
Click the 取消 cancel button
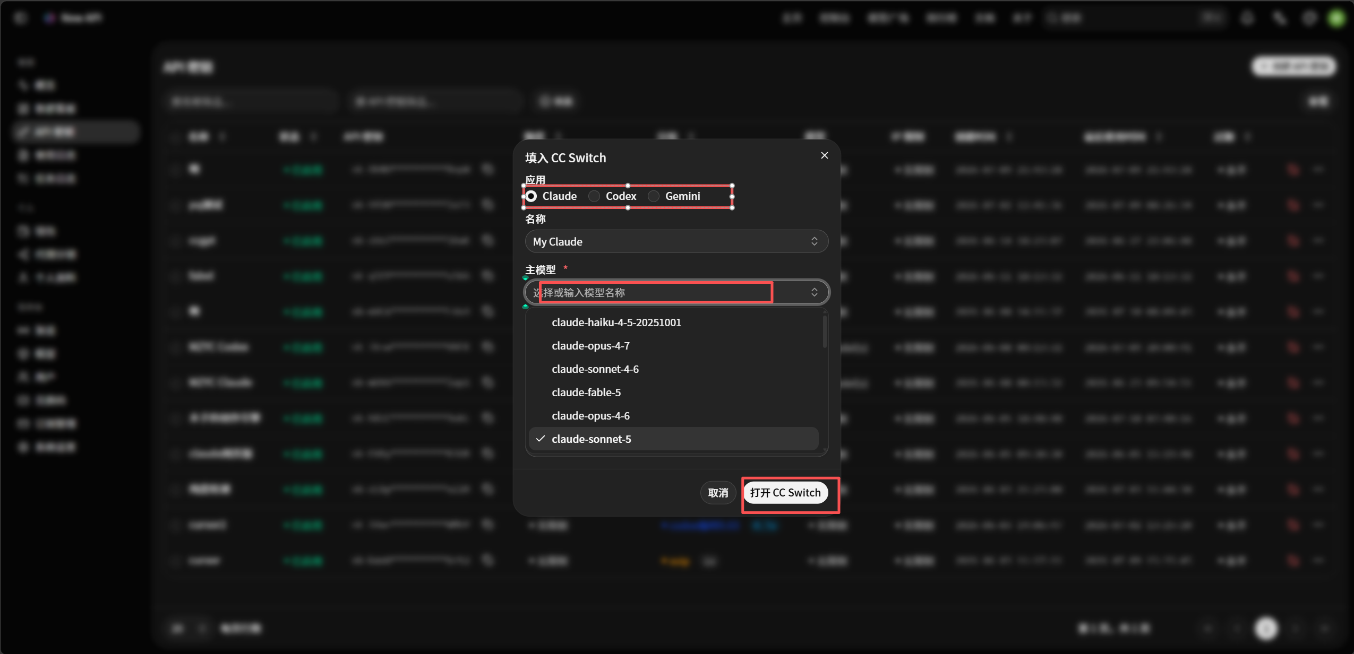click(718, 493)
